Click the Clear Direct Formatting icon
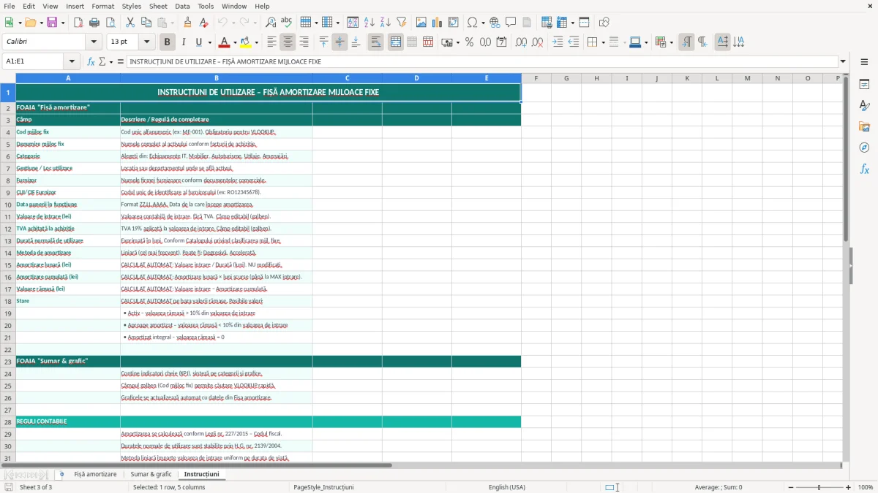Image resolution: width=878 pixels, height=493 pixels. pos(203,23)
